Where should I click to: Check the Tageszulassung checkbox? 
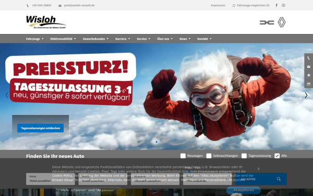pos(244,156)
